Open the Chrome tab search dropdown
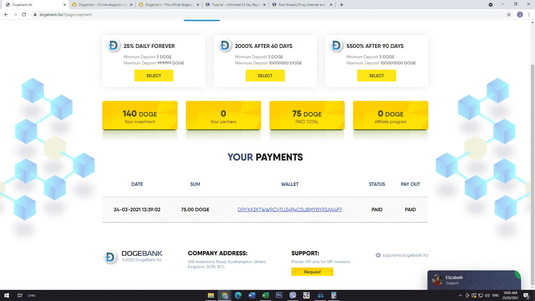535x301 pixels. (x=491, y=5)
